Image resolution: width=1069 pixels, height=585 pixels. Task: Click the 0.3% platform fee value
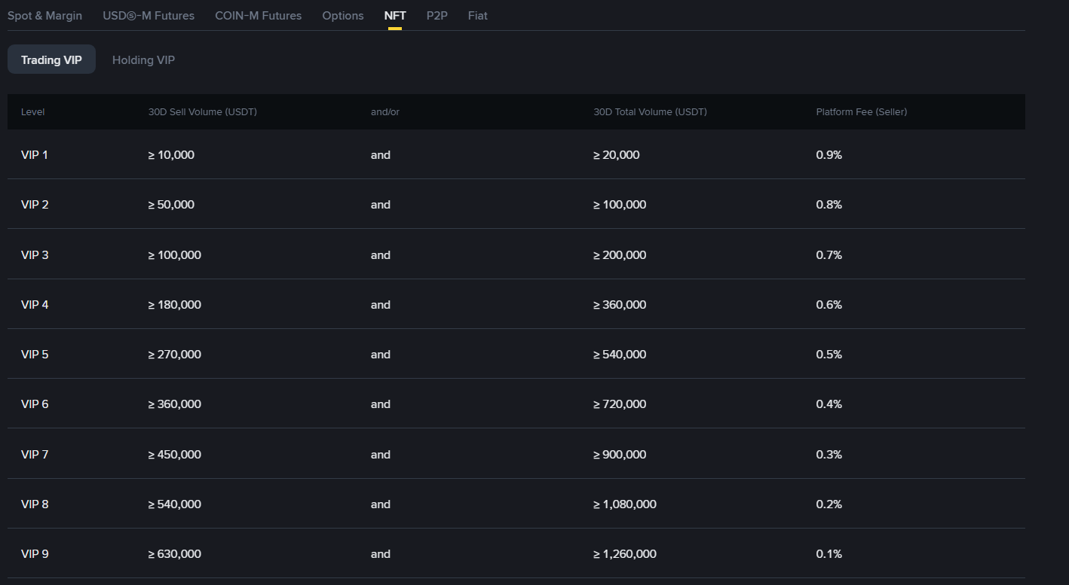coord(829,454)
